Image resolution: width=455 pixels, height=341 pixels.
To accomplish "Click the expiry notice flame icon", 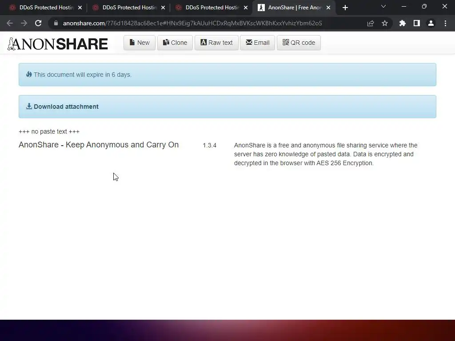I will pos(29,75).
